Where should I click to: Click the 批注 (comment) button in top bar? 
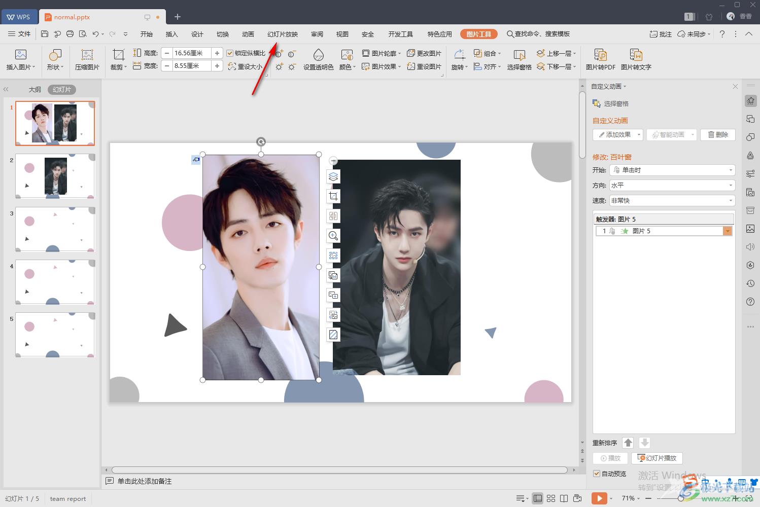coord(661,34)
